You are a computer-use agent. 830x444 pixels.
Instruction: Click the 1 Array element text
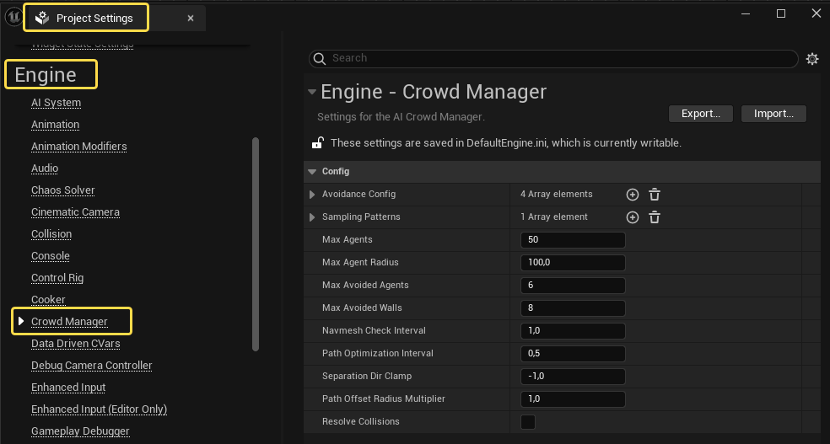pyautogui.click(x=553, y=217)
